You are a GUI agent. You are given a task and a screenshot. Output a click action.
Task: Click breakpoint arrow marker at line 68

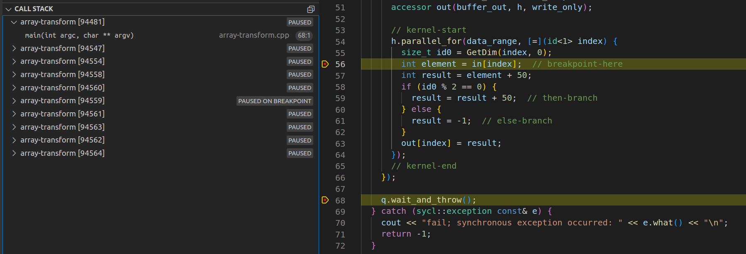coord(325,200)
